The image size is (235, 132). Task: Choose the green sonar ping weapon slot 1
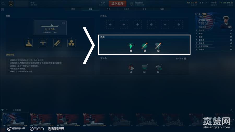coord(131,46)
